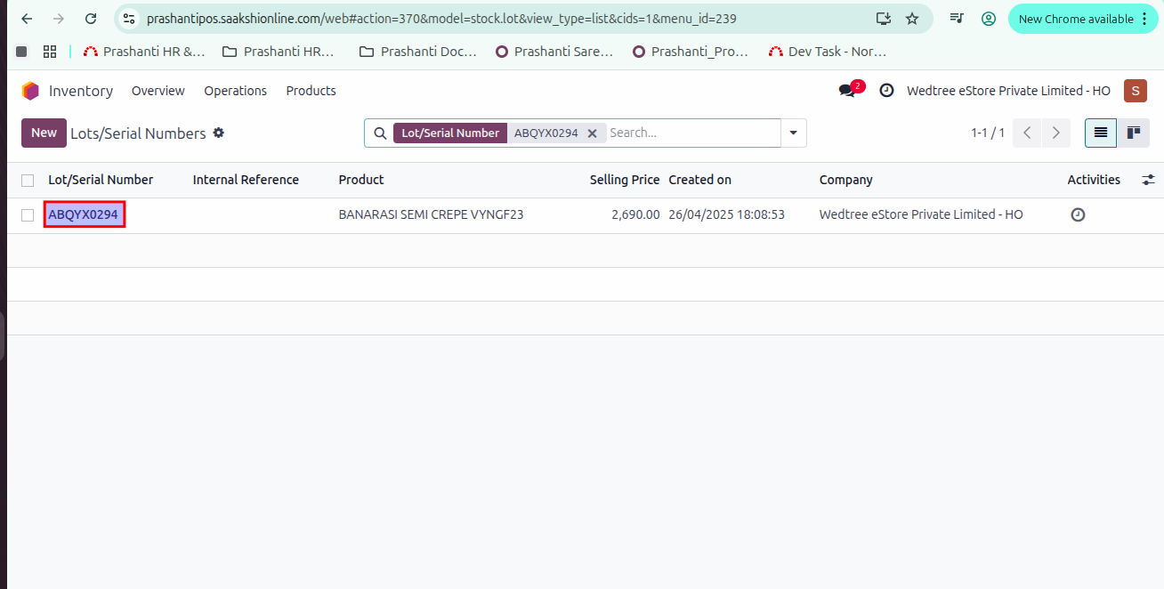Open the Operations menu
The width and height of the screenshot is (1164, 589).
tap(235, 91)
